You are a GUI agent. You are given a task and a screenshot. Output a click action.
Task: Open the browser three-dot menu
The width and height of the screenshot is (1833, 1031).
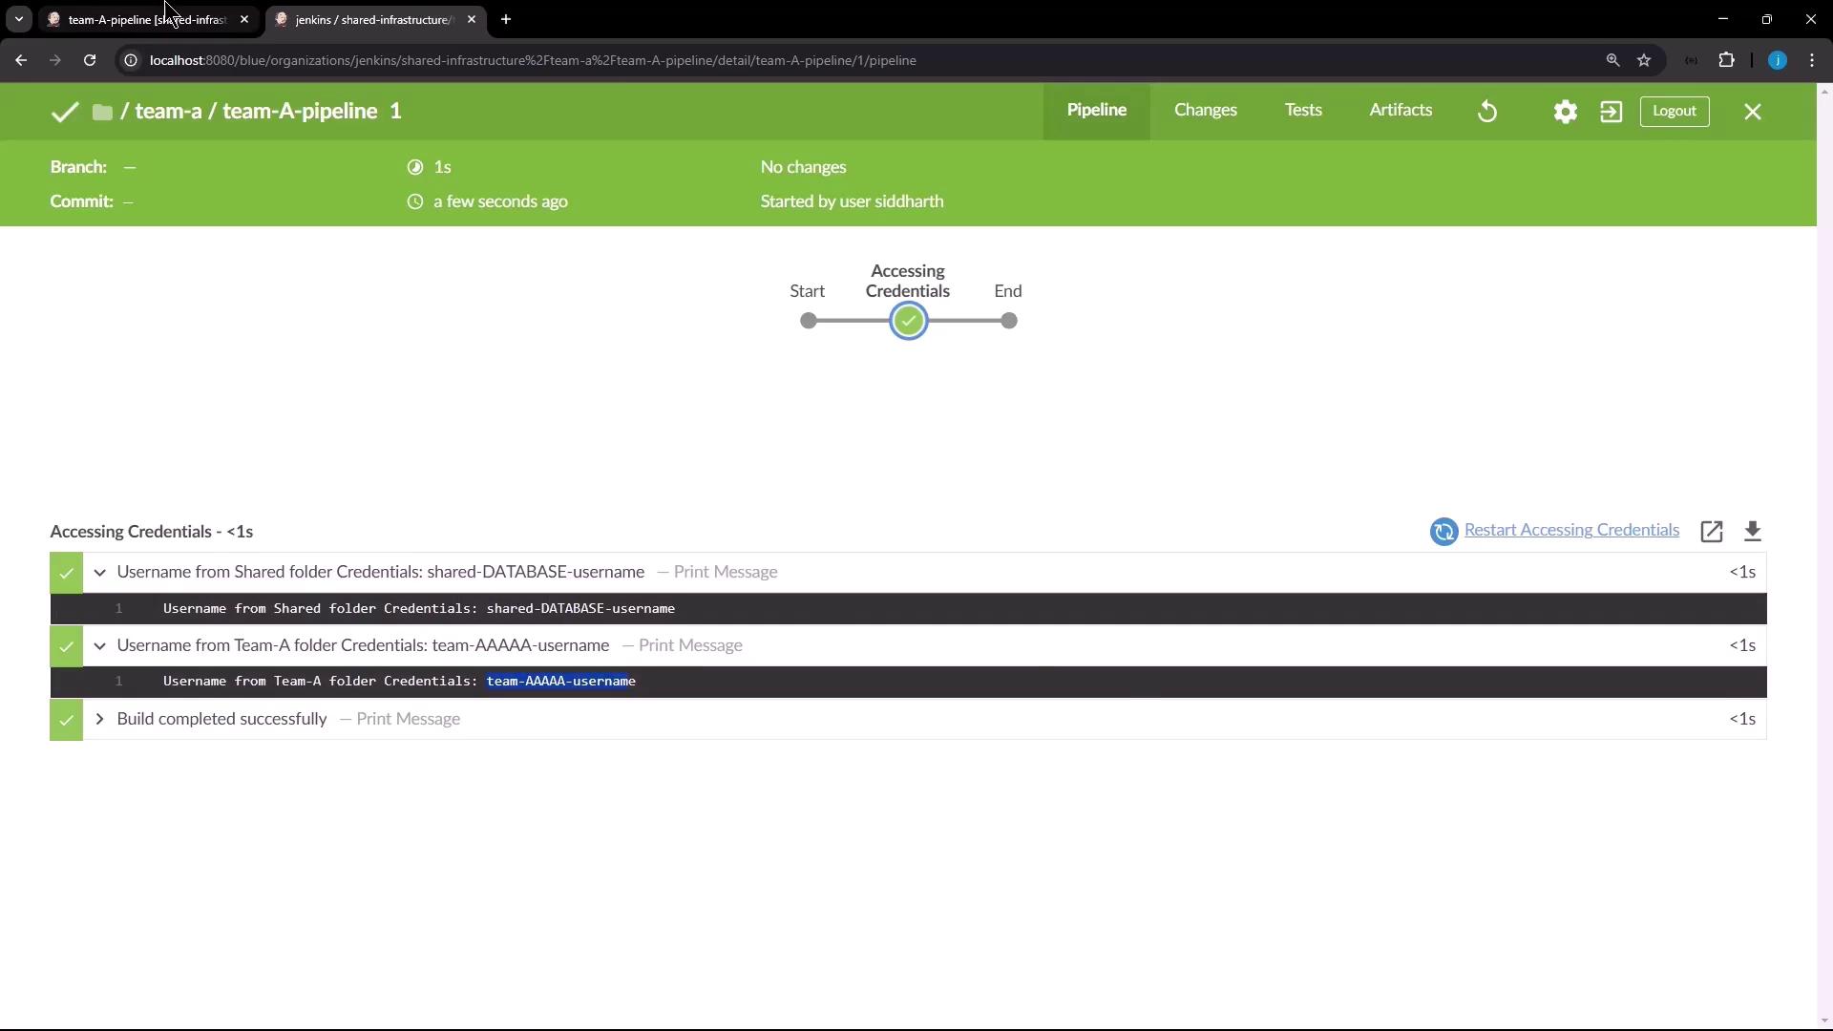[x=1812, y=60]
